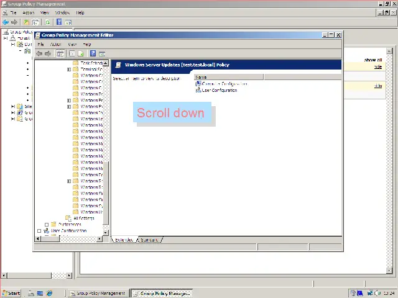
Task: Select All Settings node in editor tree
Action: point(80,218)
